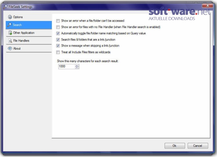217x157 pixels.
Task: Increase characters value with up arrow
Action: pyautogui.click(x=77, y=65)
